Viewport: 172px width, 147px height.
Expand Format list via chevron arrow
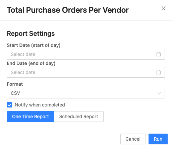159,93
